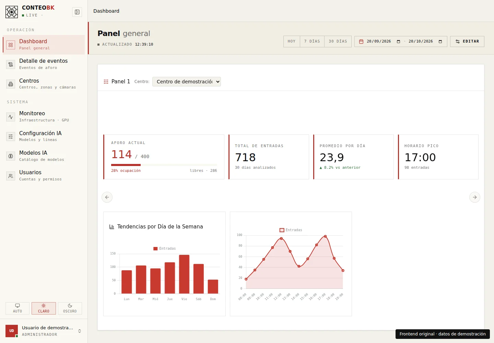Click the Centros building icon
Image resolution: width=494 pixels, height=343 pixels.
click(11, 84)
